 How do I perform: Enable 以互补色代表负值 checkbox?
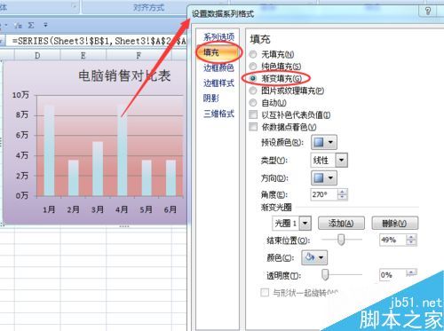point(253,114)
